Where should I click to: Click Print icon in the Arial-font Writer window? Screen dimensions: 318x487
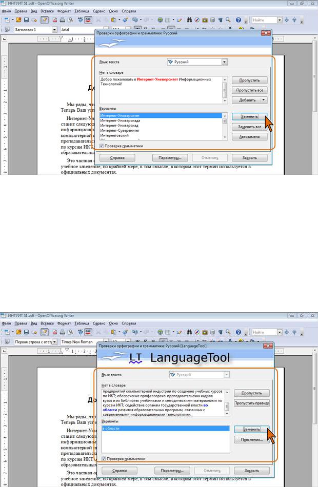click(x=63, y=20)
